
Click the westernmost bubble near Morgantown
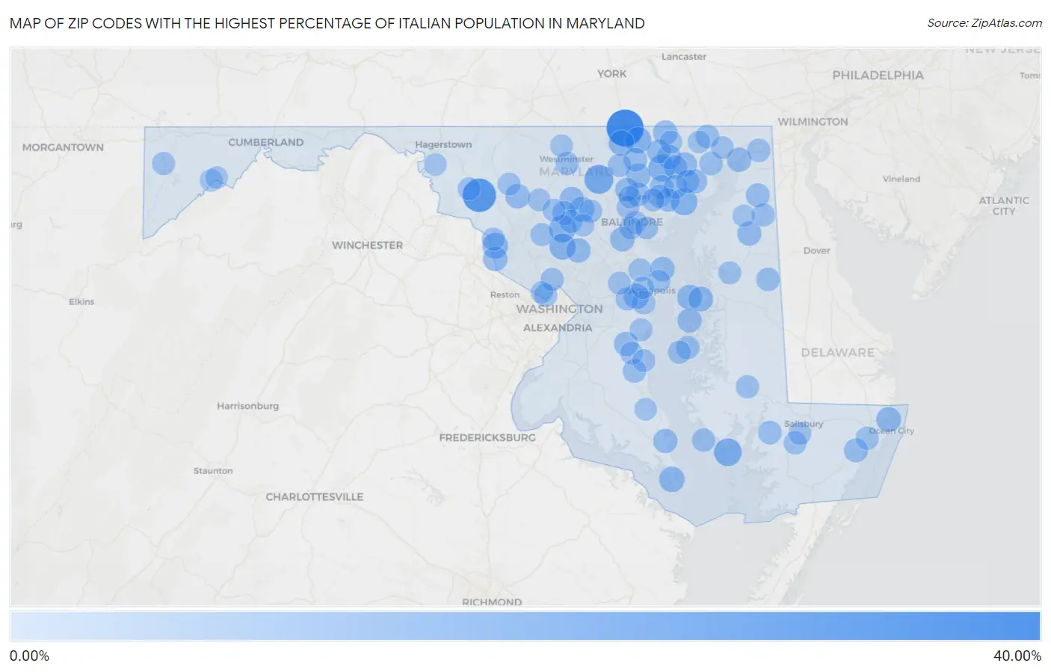pyautogui.click(x=163, y=163)
